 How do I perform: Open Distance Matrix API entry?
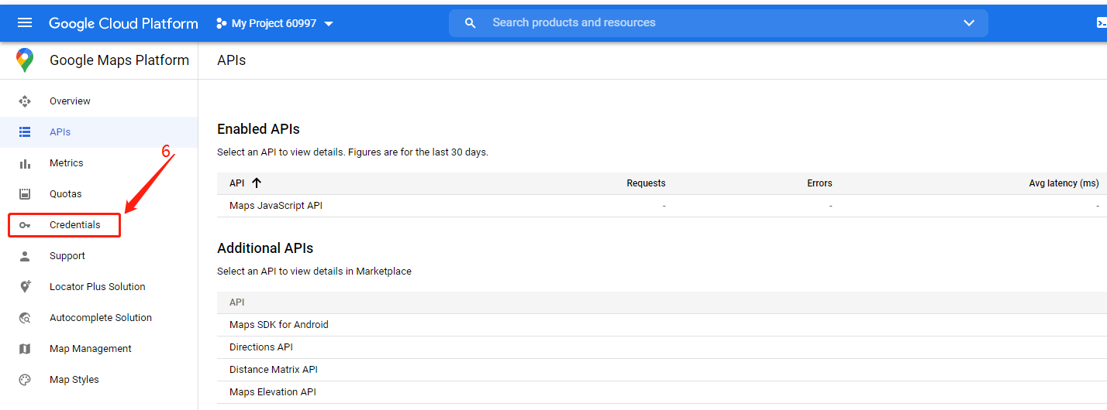click(274, 370)
